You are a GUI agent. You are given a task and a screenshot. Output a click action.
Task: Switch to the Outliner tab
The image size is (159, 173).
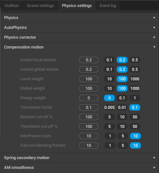tap(12, 6)
